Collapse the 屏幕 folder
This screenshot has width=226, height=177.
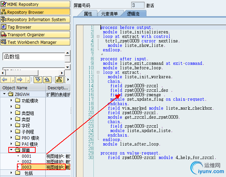pyautogui.click(x=11, y=150)
